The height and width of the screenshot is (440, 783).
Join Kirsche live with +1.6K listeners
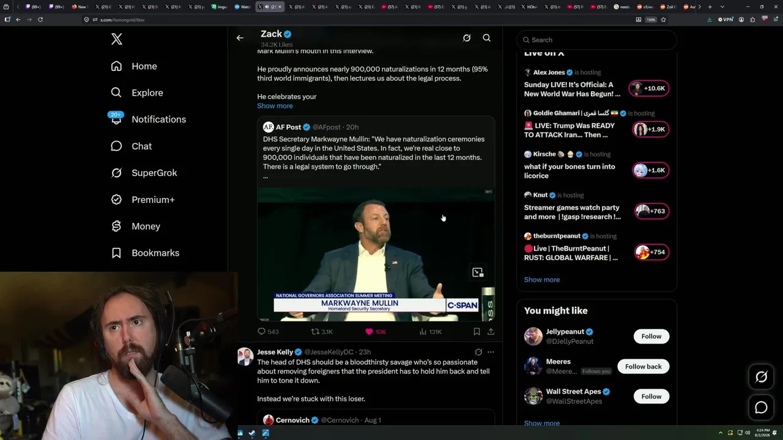651,170
